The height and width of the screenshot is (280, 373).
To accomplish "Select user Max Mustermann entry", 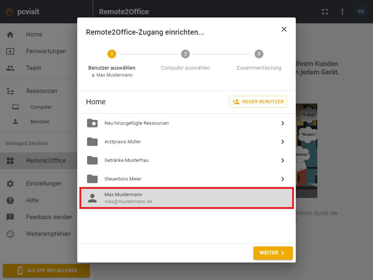I will pos(186,198).
